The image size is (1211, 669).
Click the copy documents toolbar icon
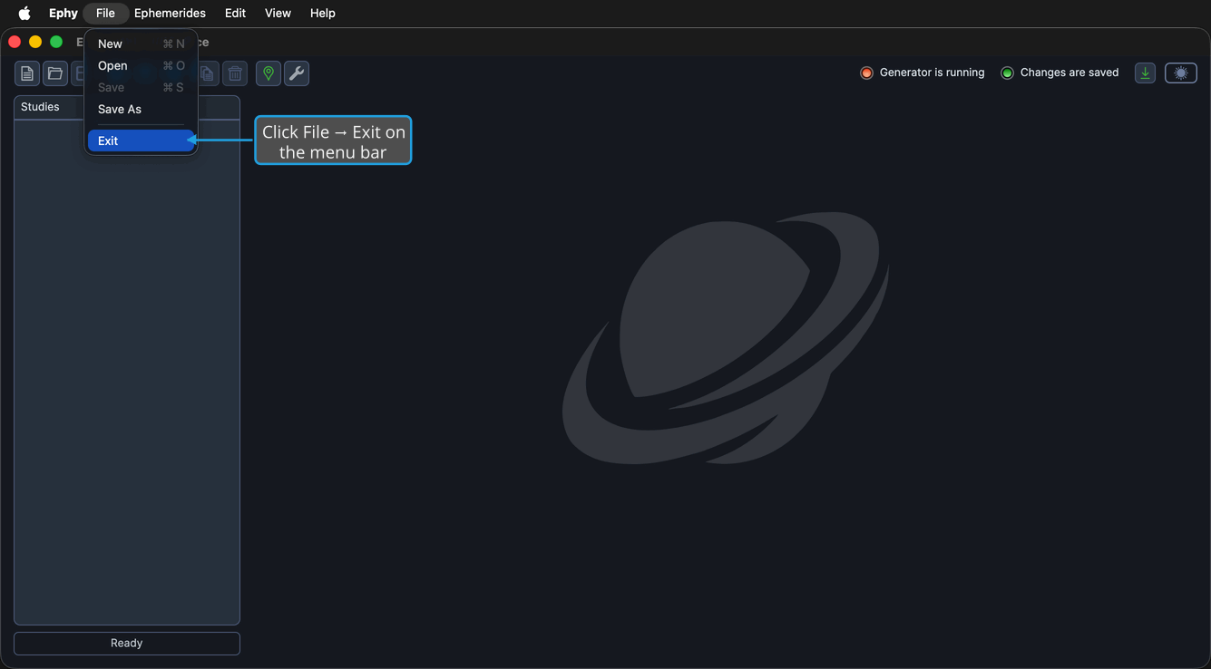pyautogui.click(x=208, y=73)
